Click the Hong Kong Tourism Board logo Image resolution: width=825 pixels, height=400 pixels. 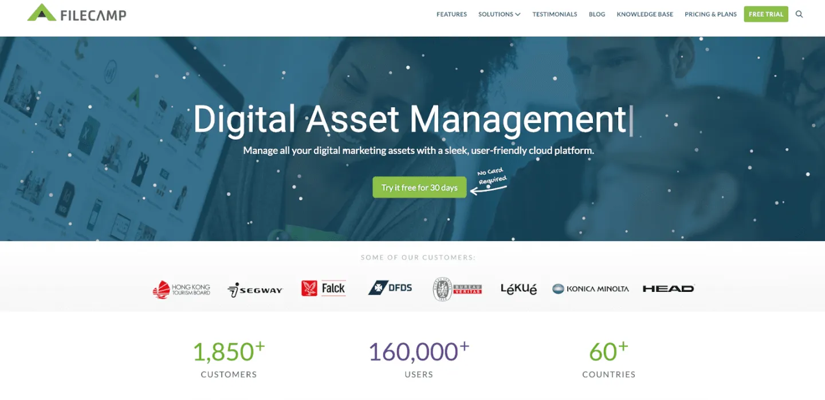[182, 290]
